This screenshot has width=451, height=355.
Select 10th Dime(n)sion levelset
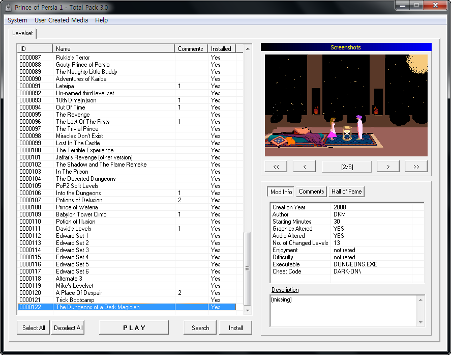(x=127, y=100)
